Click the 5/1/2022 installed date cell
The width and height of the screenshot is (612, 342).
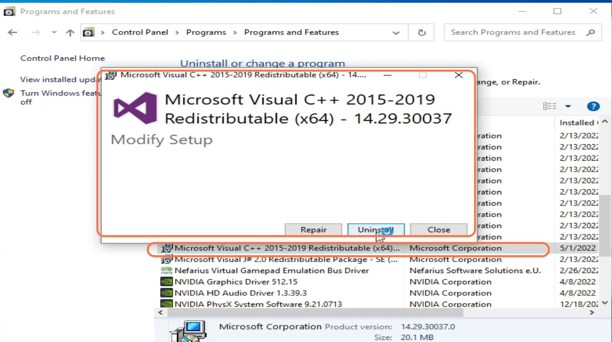pyautogui.click(x=578, y=248)
